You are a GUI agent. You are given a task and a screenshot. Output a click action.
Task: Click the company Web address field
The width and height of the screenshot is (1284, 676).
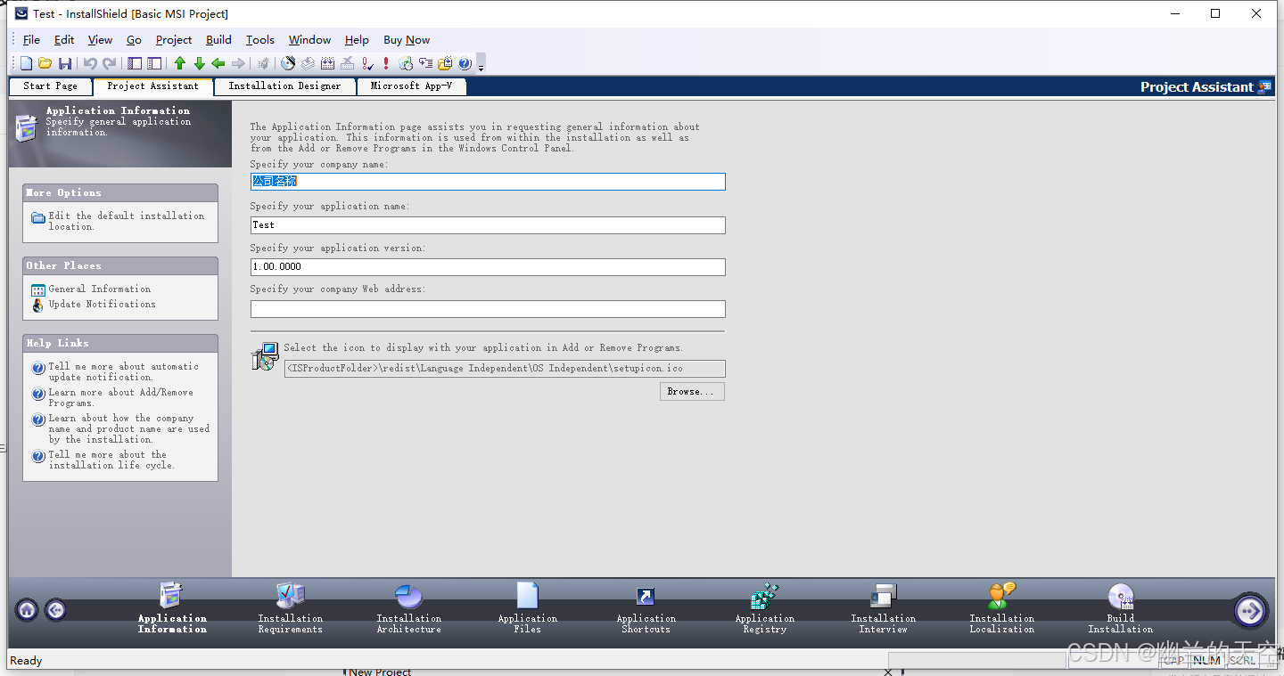[x=488, y=309]
